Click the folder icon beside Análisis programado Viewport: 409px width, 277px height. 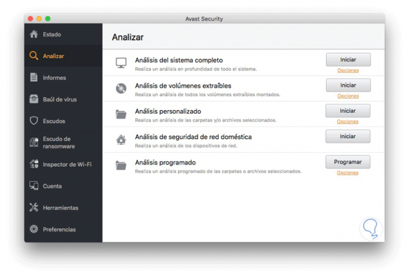pyautogui.click(x=121, y=165)
